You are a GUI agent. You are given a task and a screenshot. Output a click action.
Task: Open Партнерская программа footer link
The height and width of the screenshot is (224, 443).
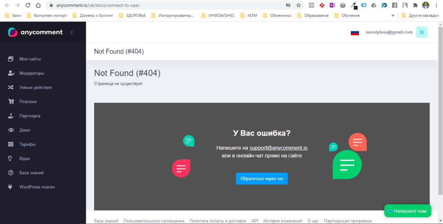click(348, 221)
